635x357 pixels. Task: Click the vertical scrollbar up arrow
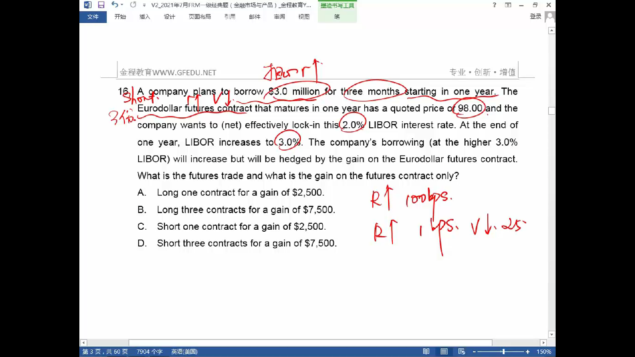(x=552, y=31)
